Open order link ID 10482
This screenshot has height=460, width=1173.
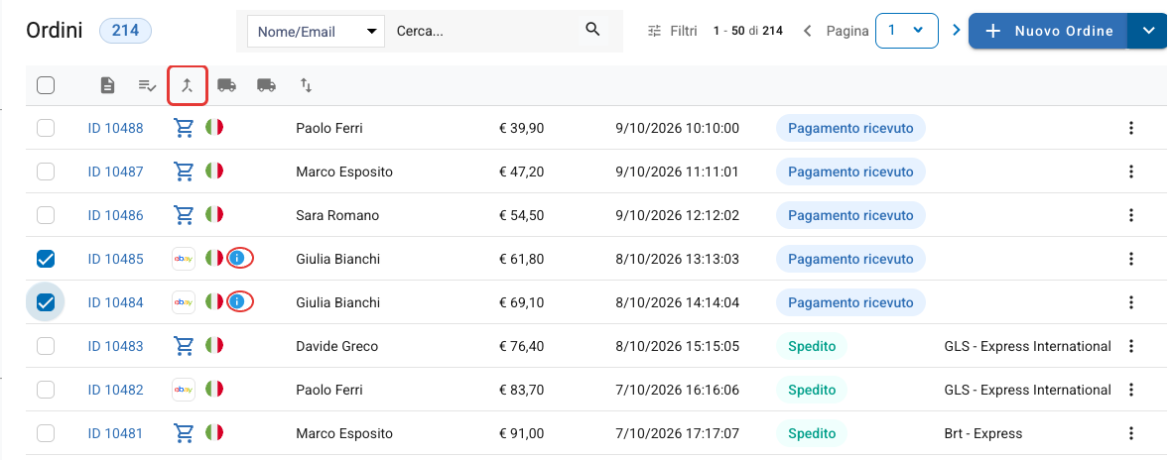tap(115, 390)
